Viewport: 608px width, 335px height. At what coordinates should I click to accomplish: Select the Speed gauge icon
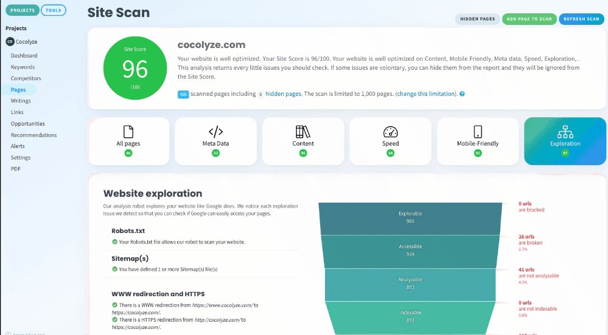(x=391, y=132)
